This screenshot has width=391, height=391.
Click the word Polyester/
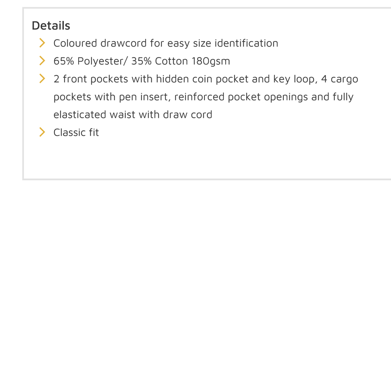pyautogui.click(x=102, y=61)
